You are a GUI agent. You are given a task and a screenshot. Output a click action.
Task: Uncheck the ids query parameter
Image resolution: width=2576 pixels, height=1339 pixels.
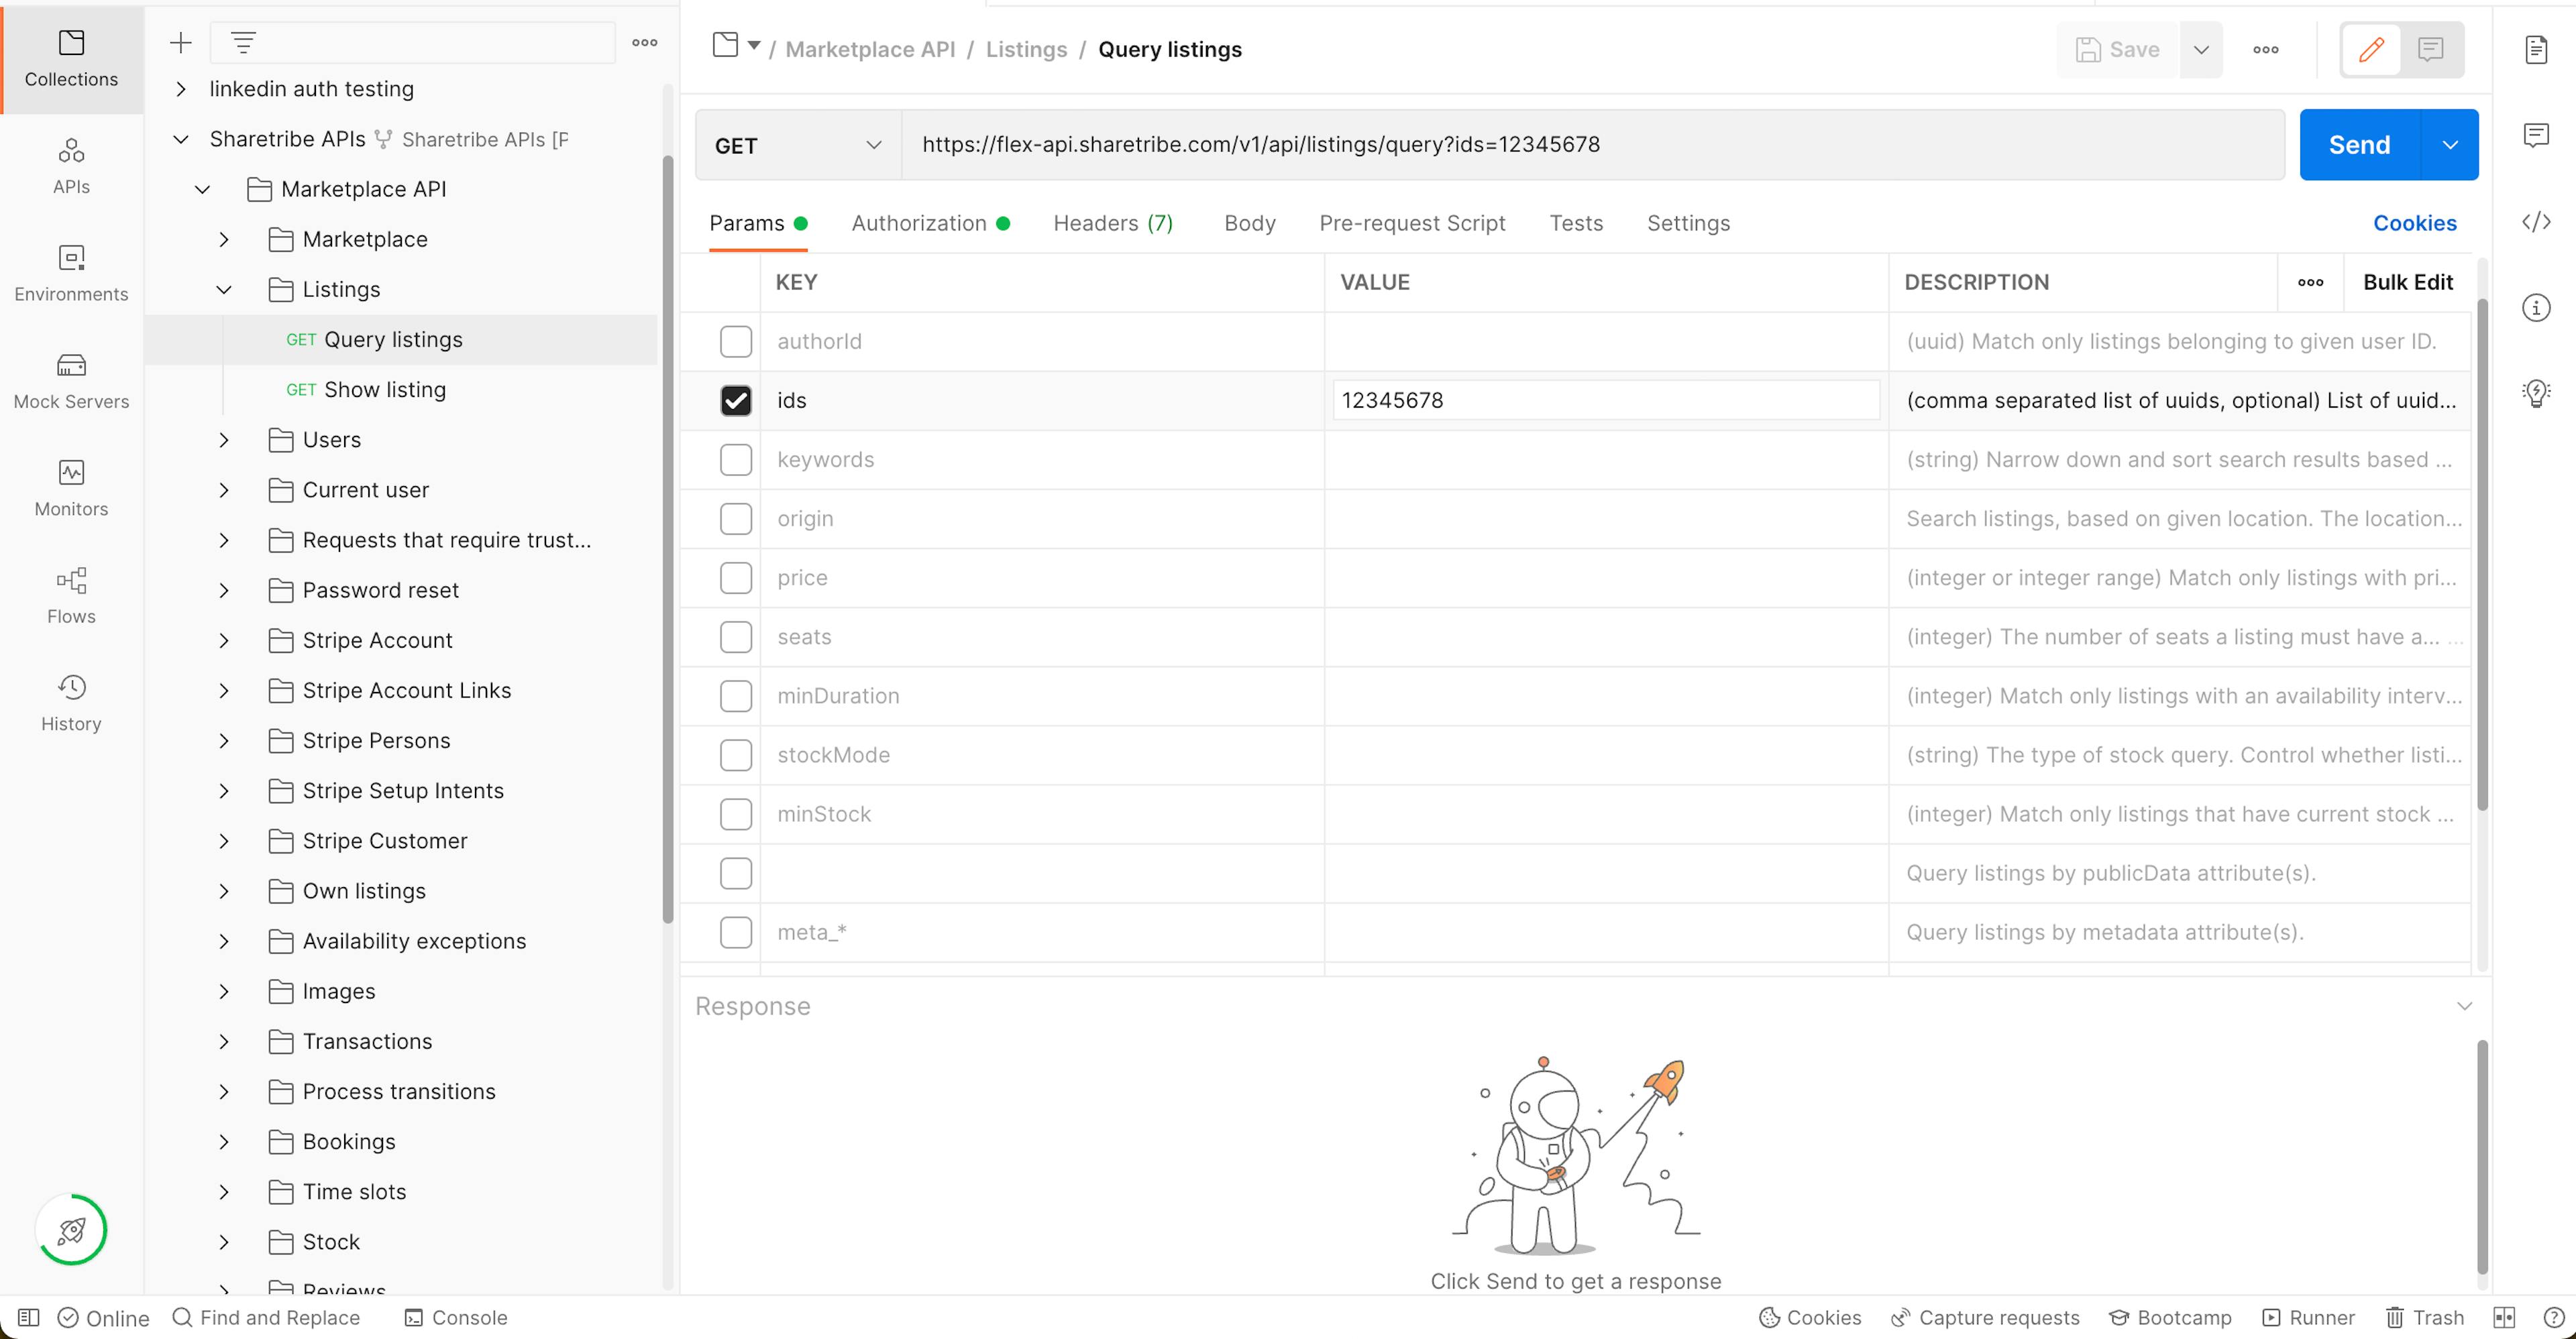[736, 400]
